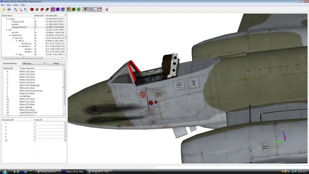This screenshot has width=309, height=174.
Task: Click the crossed red tools icon
Action: coord(107,9)
